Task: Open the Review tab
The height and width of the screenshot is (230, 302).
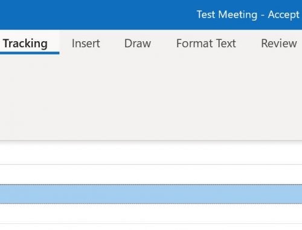Action: point(279,43)
